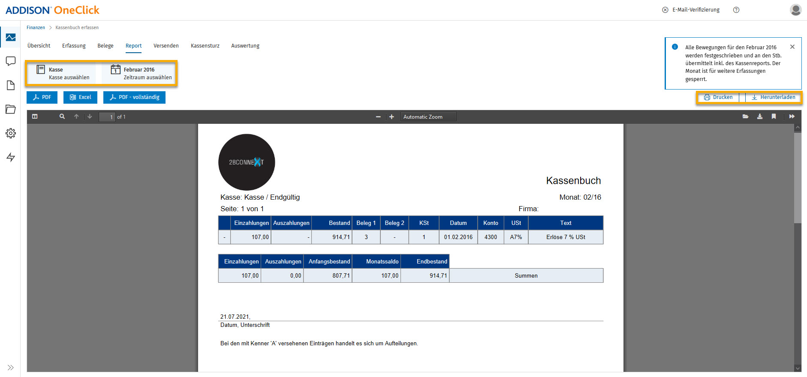Viewport: 807px width, 377px height.
Task: Open the documents sidebar icon
Action: pyautogui.click(x=11, y=85)
